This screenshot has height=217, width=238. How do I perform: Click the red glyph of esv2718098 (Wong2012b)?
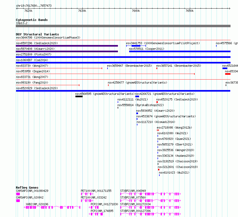click(x=158, y=130)
